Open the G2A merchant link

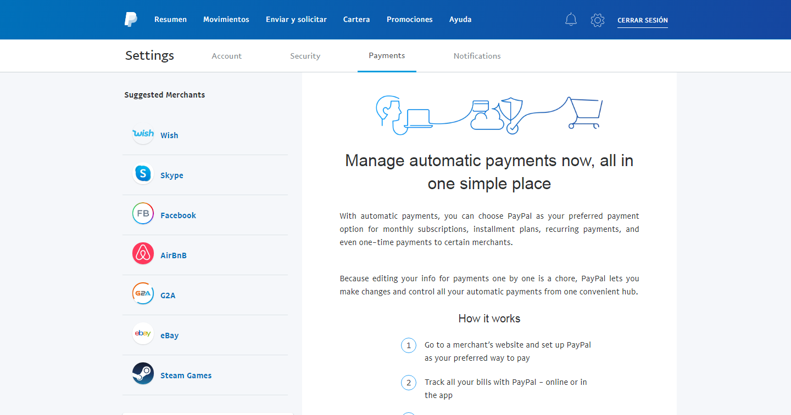[x=168, y=295]
